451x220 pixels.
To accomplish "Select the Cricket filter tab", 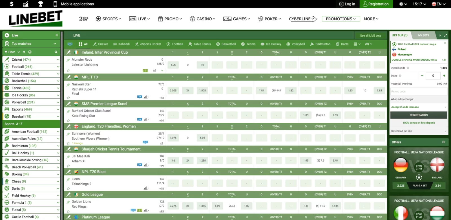I will pyautogui.click(x=100, y=44).
